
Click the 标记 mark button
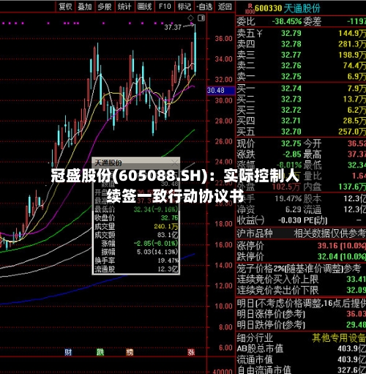coord(184,7)
